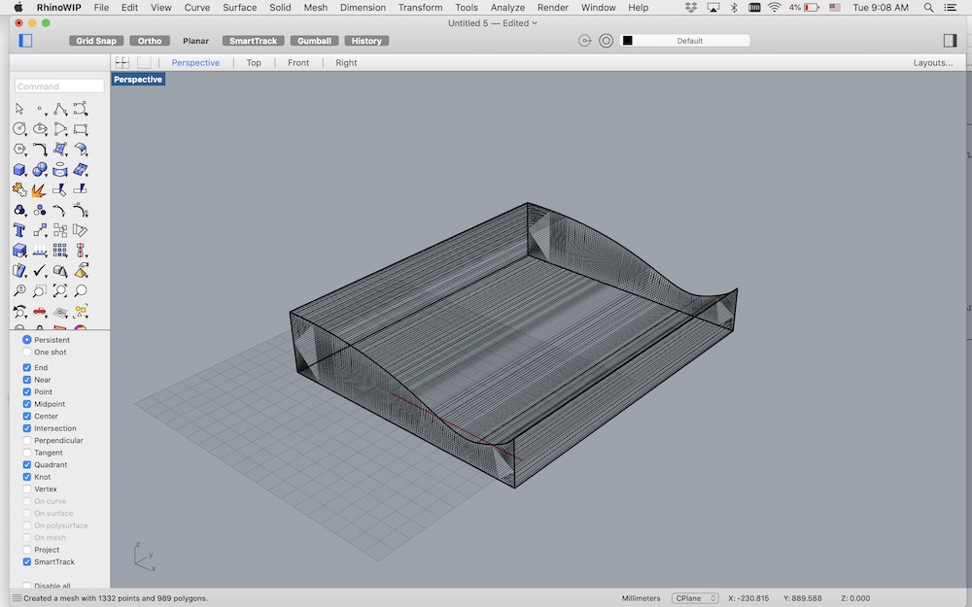Image resolution: width=972 pixels, height=607 pixels.
Task: Click the Millimeters units label
Action: coord(641,598)
